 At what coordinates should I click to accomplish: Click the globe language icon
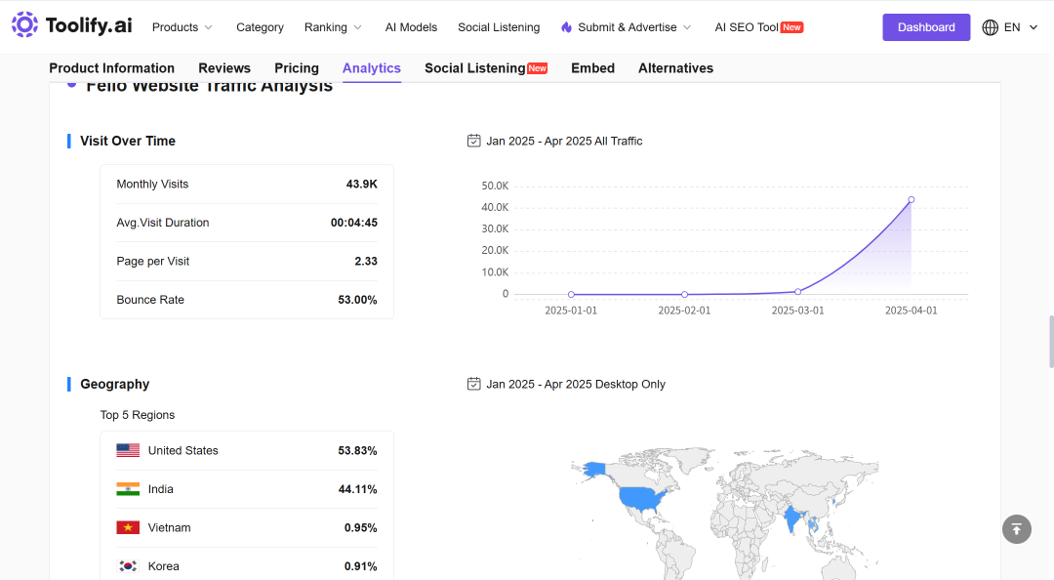click(x=991, y=27)
